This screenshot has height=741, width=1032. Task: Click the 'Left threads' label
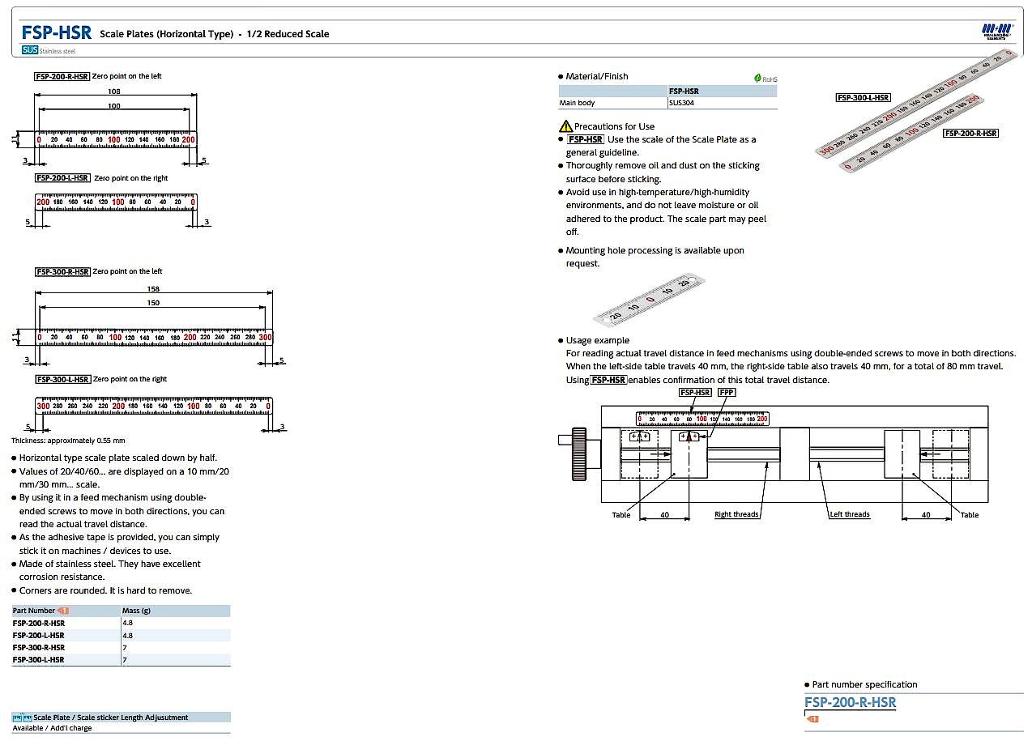(x=850, y=514)
